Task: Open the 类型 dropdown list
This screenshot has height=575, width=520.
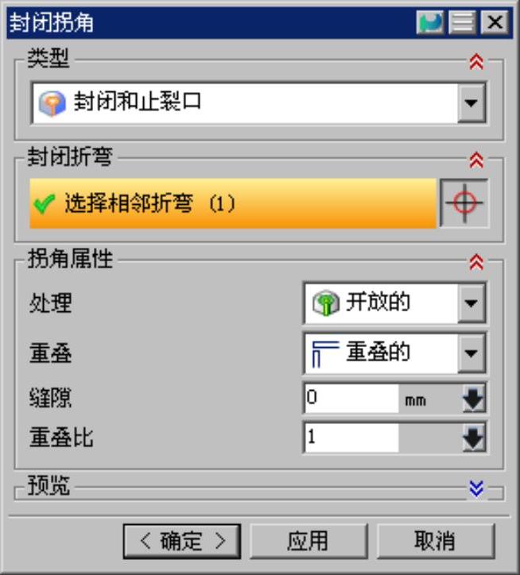Action: click(471, 102)
